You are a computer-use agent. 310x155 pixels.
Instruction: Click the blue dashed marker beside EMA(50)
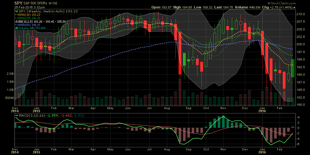click(16, 25)
